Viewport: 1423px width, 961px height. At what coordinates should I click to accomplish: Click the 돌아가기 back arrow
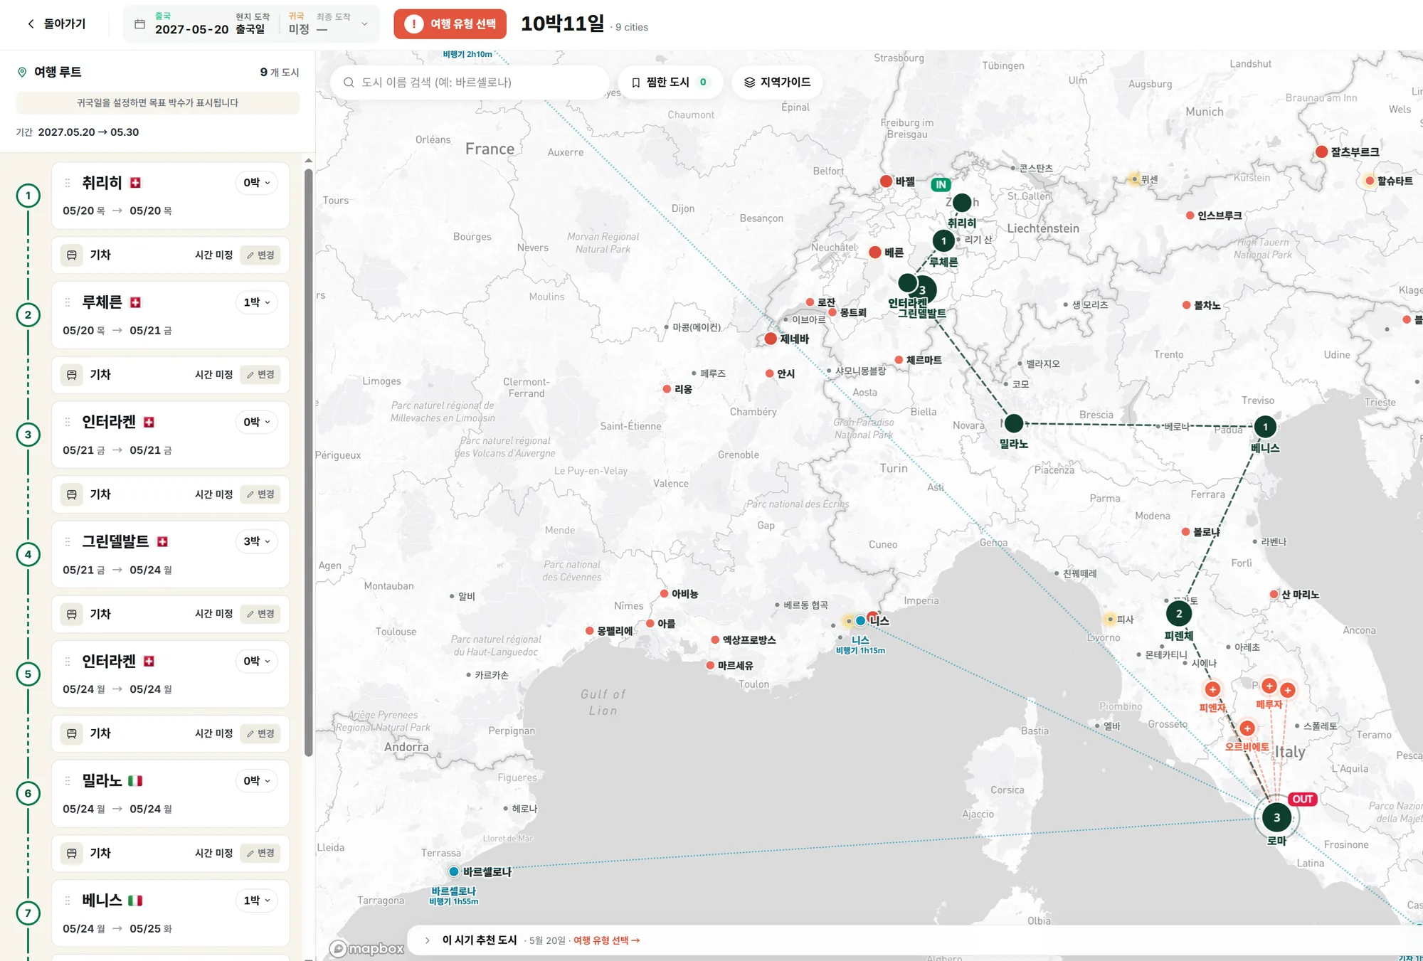[31, 24]
